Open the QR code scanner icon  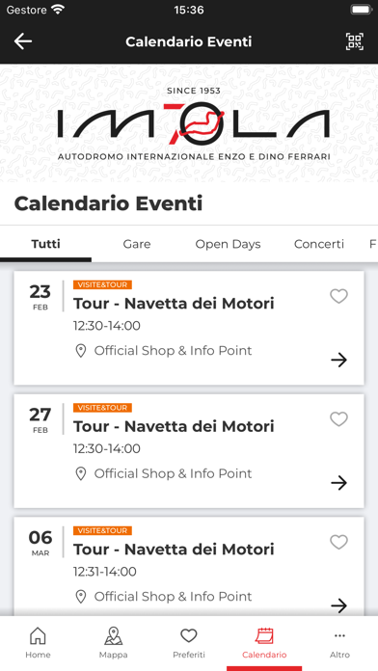coord(355,41)
